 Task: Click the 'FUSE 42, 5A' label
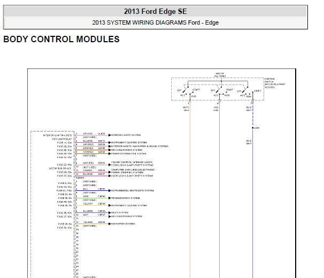click(x=65, y=198)
